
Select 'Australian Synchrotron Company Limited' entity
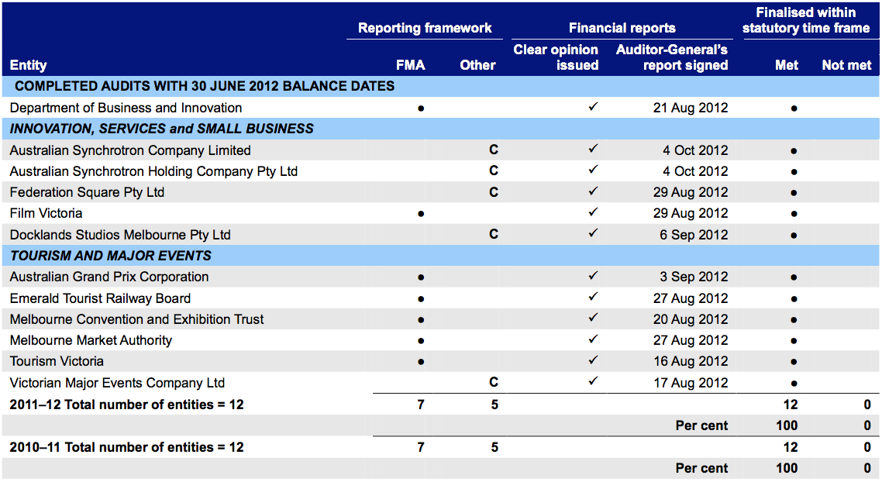tap(130, 151)
